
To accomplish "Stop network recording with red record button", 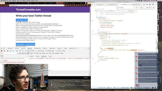I will point(2,51).
